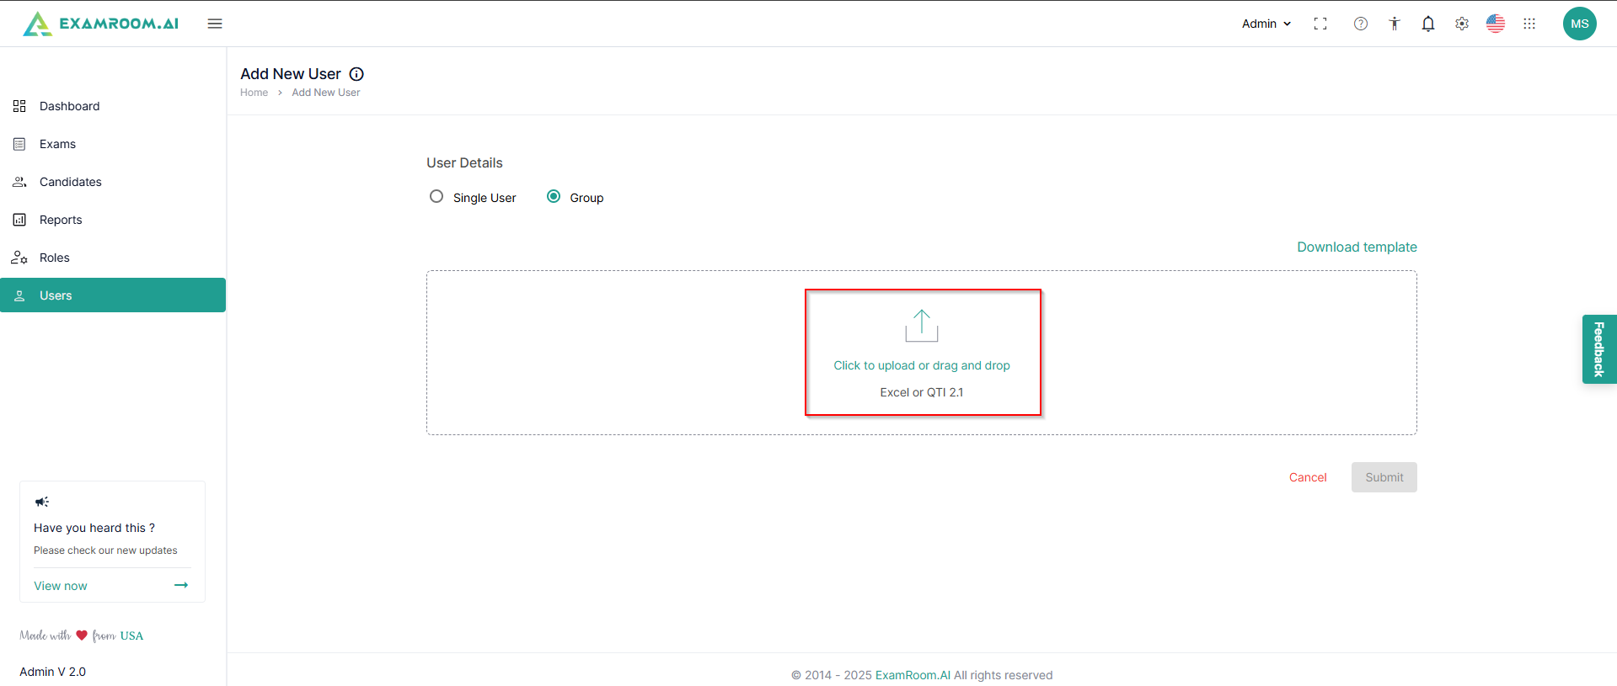The width and height of the screenshot is (1617, 686).
Task: Open the apps grid icon
Action: tap(1529, 24)
